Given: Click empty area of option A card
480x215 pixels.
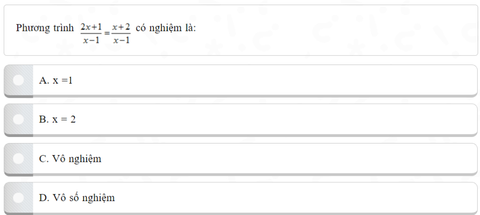Looking at the screenshot, I should coord(276,80).
